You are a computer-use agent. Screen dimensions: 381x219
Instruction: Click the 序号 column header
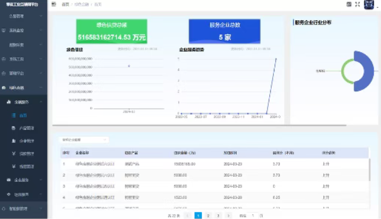(66, 153)
